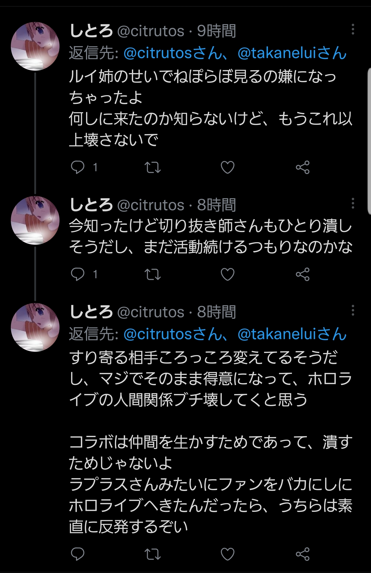Open the first tweet's three-dot overflow menu
This screenshot has width=371, height=573.
(353, 29)
